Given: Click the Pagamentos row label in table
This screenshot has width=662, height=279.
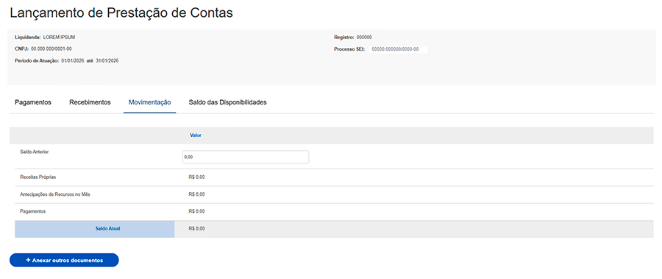Looking at the screenshot, I should click(x=32, y=211).
